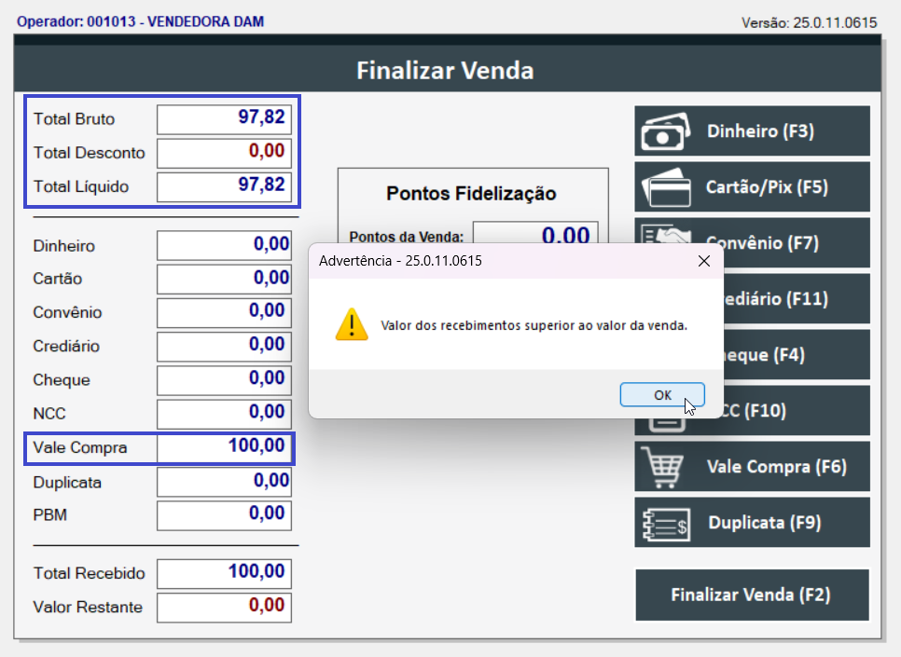
Task: Click the cash icon on Dinheiro (F3)
Action: coord(665,131)
